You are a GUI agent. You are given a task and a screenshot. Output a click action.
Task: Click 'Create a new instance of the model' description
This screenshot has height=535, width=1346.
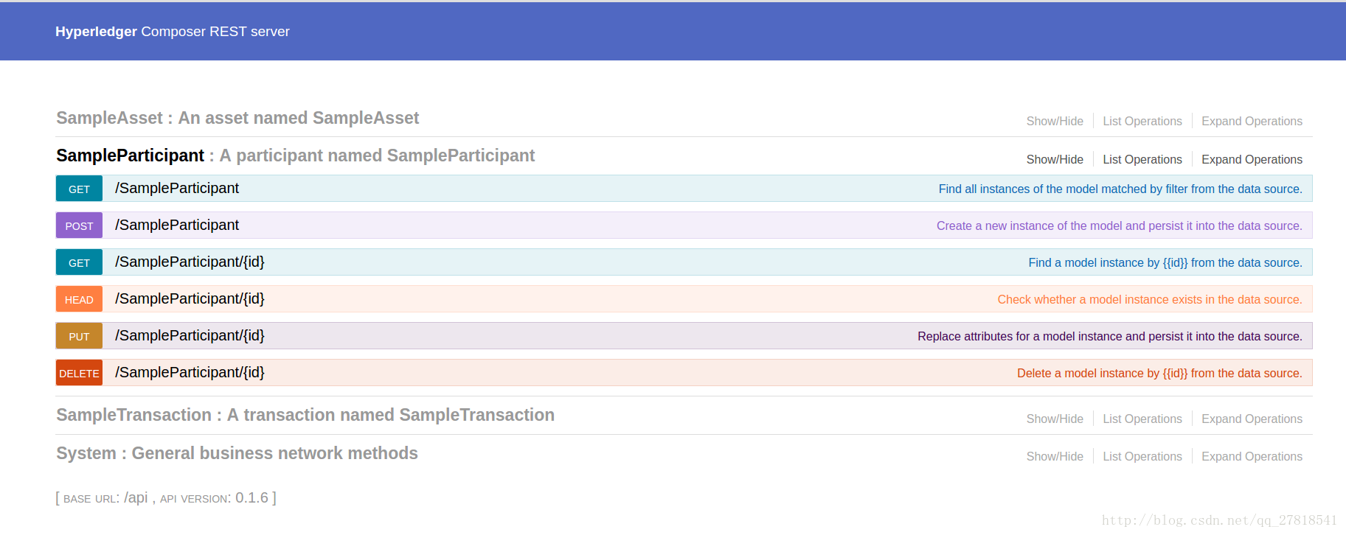(x=1120, y=226)
